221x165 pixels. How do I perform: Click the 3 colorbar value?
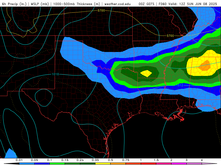[x=187, y=160]
